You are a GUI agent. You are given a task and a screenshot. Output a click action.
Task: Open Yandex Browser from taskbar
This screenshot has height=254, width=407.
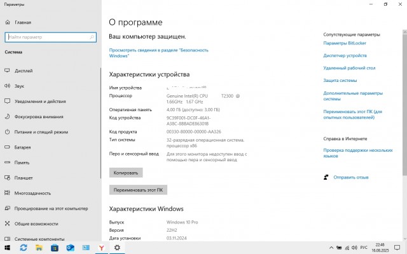coord(102,248)
